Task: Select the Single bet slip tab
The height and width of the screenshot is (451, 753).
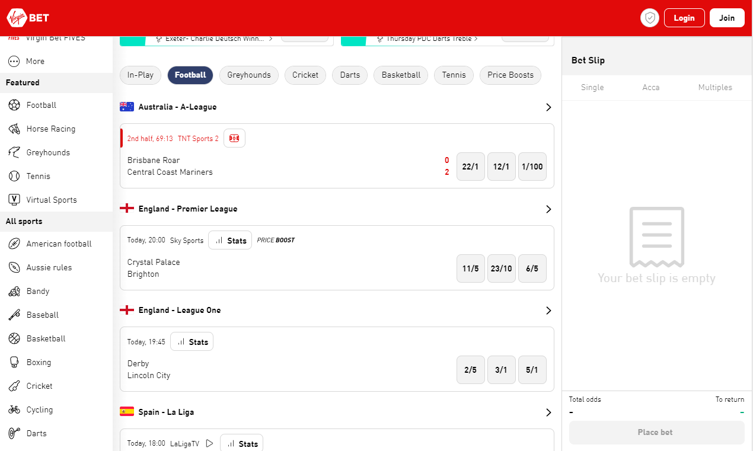Action: click(x=592, y=87)
